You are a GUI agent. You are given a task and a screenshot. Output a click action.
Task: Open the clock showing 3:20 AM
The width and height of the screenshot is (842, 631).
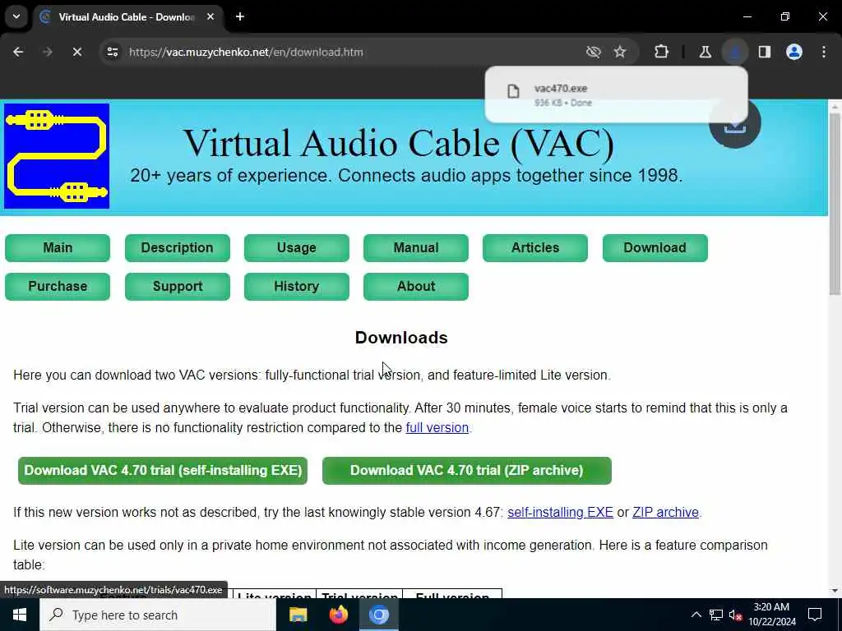(771, 615)
